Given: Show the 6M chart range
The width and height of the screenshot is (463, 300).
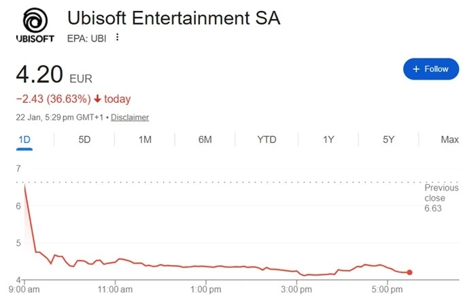Looking at the screenshot, I should pyautogui.click(x=205, y=139).
